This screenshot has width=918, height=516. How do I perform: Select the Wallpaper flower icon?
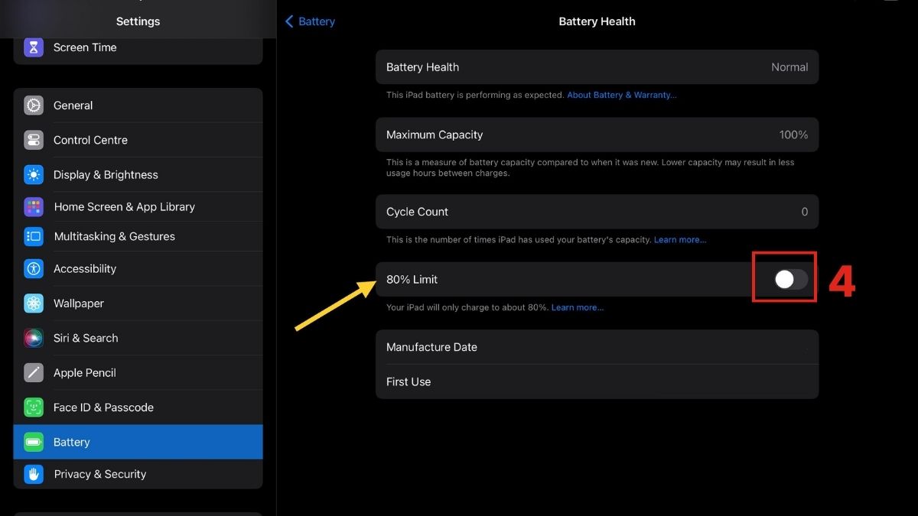(34, 303)
